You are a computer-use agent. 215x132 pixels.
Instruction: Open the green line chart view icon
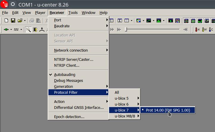pos(149,21)
